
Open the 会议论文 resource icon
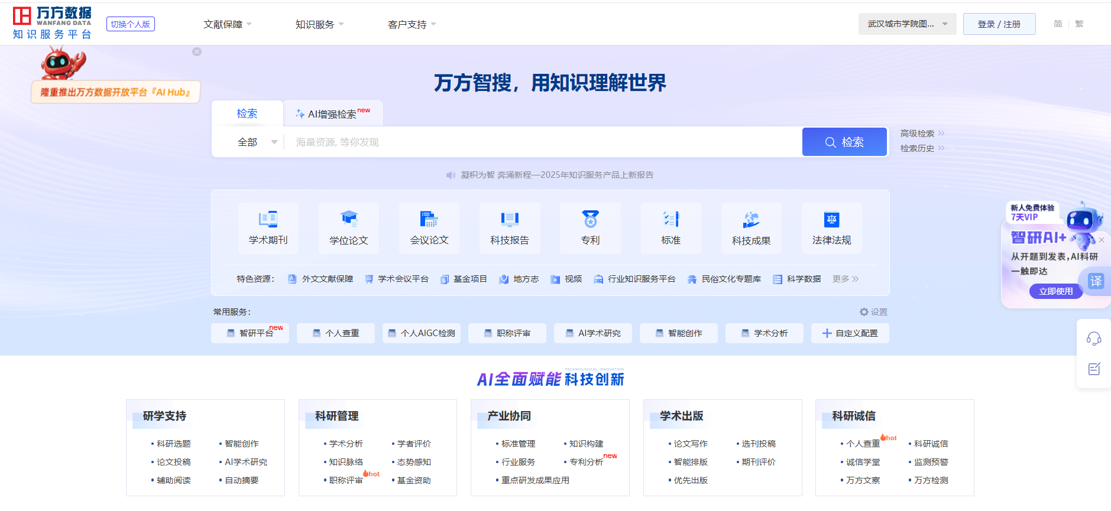429,228
